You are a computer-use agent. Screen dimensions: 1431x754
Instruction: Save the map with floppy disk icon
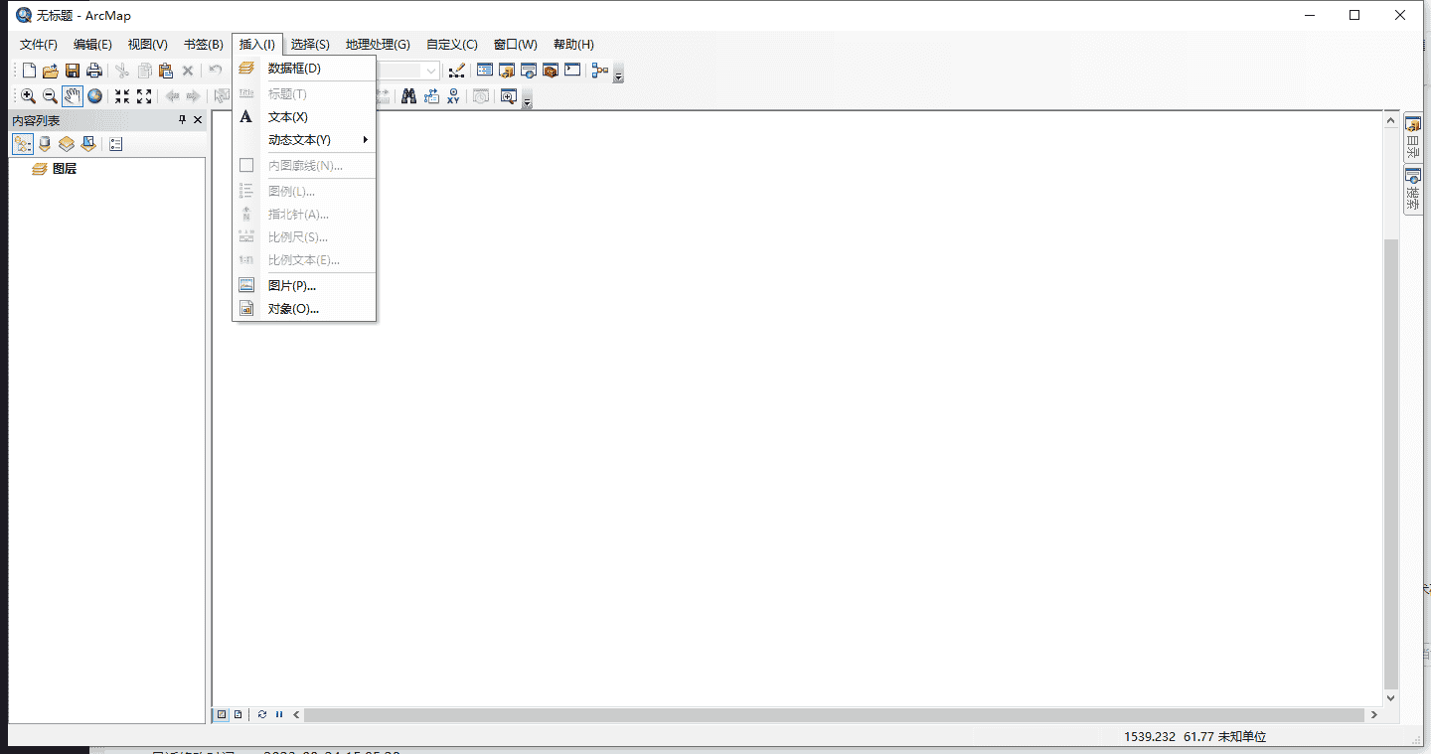(x=73, y=71)
